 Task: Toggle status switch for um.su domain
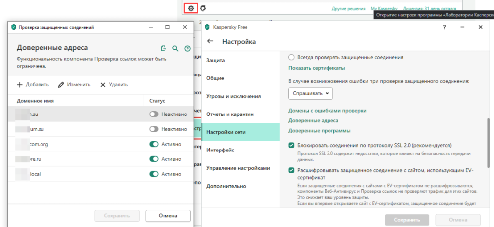154,129
